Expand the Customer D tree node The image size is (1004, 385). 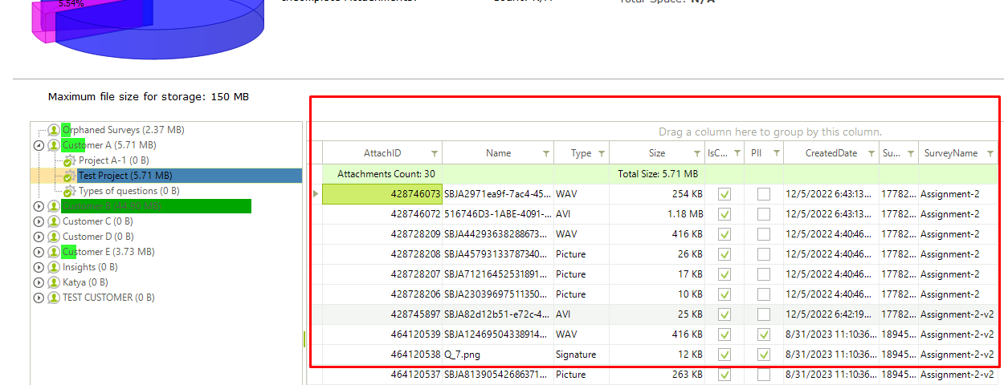coord(39,237)
